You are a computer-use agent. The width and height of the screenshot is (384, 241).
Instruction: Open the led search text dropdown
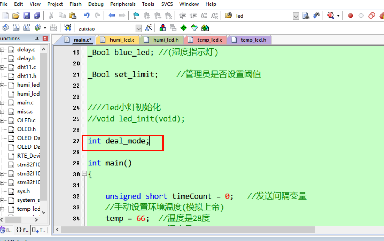(x=296, y=16)
